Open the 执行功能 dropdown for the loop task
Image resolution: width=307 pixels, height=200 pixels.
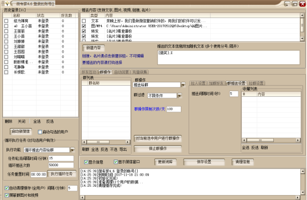[x=72, y=150]
